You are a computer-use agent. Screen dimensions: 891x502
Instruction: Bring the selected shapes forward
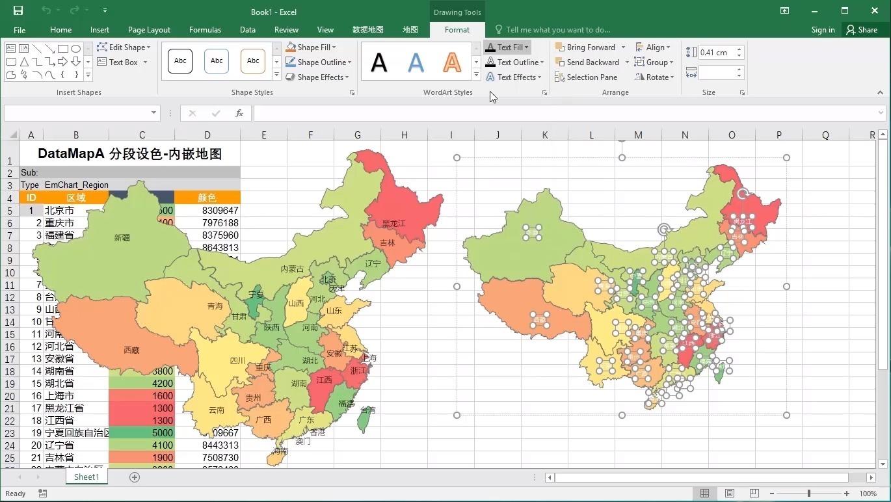click(586, 47)
